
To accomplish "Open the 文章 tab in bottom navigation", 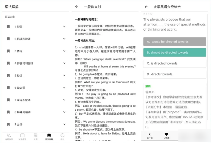I will (36, 137).
